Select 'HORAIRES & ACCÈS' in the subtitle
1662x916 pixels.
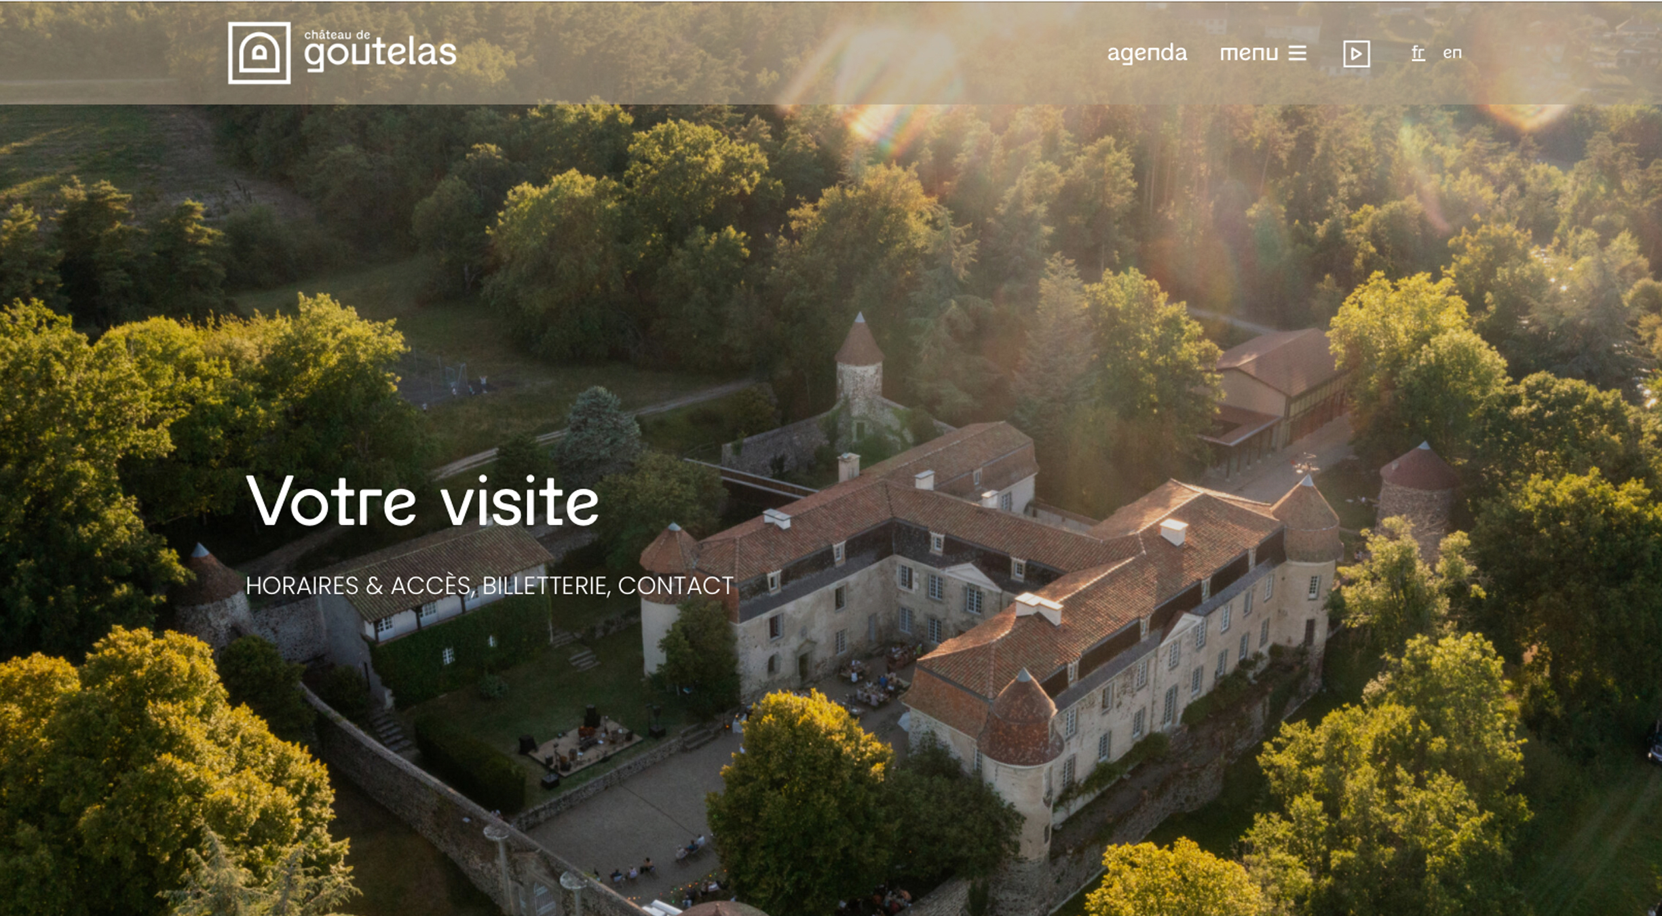coord(358,585)
